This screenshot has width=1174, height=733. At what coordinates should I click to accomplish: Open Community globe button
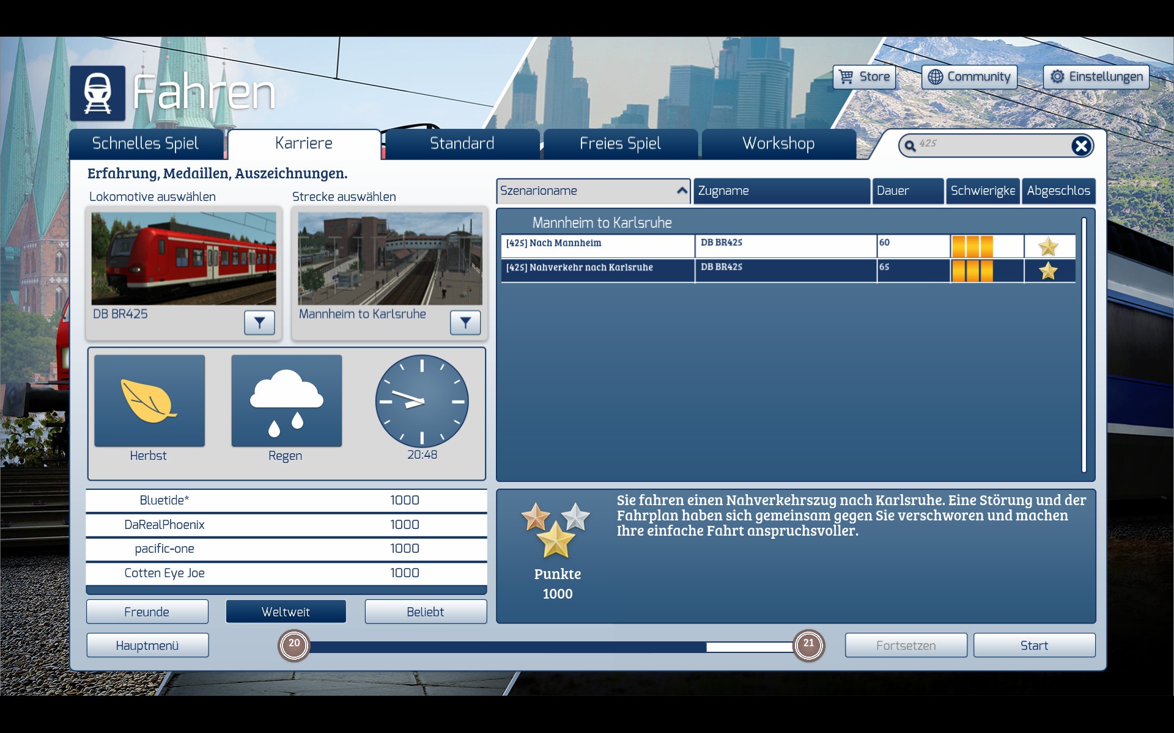click(969, 77)
